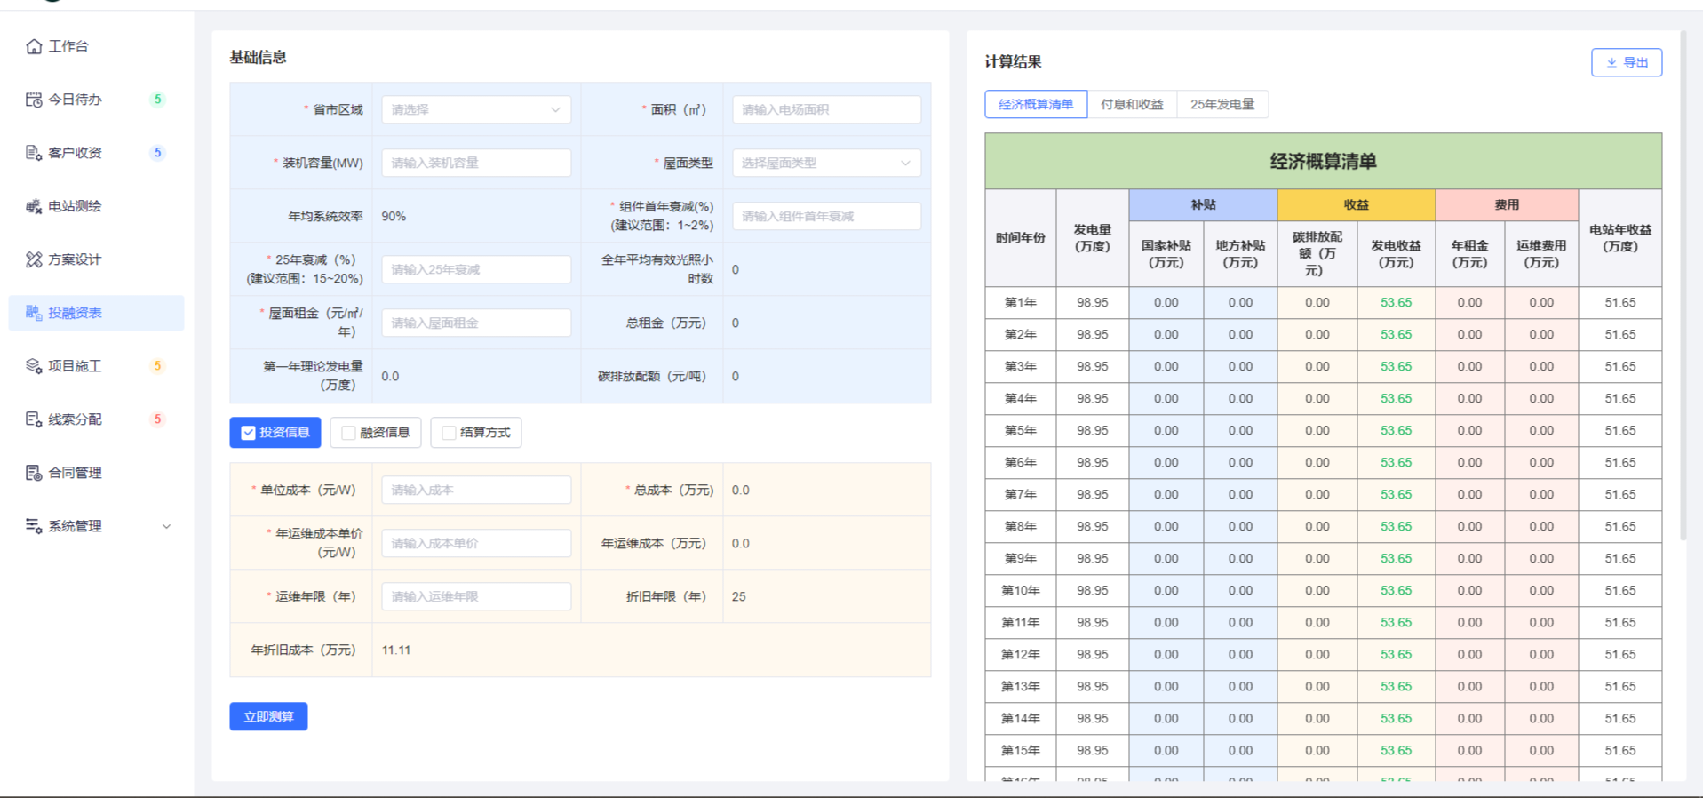Switch to 经济概算清单 tab
Image resolution: width=1703 pixels, height=798 pixels.
click(x=1036, y=104)
